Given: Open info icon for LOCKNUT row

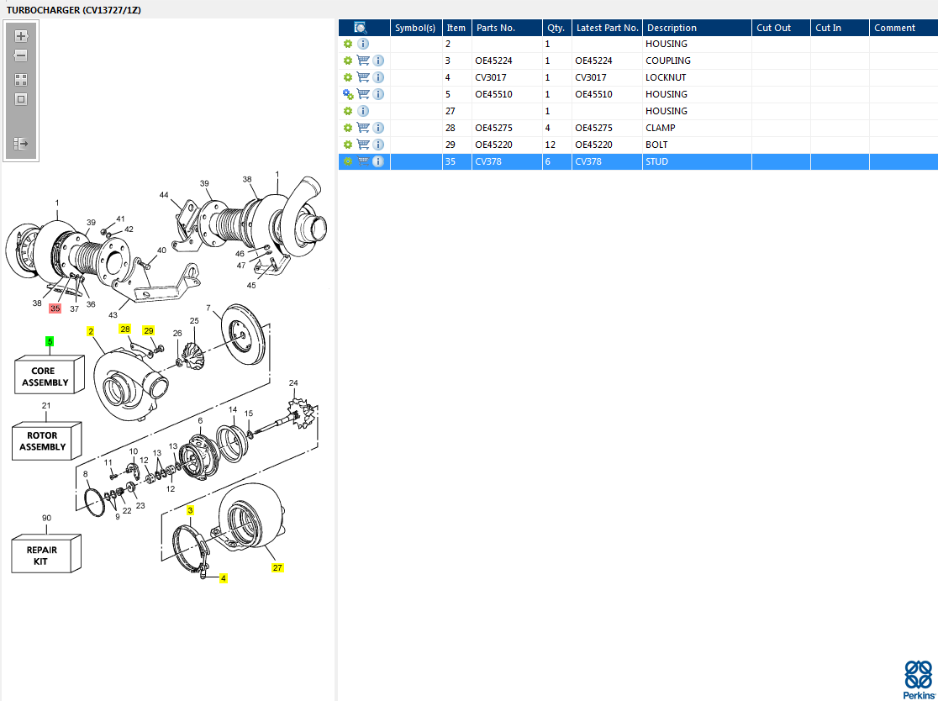Looking at the screenshot, I should coord(378,77).
